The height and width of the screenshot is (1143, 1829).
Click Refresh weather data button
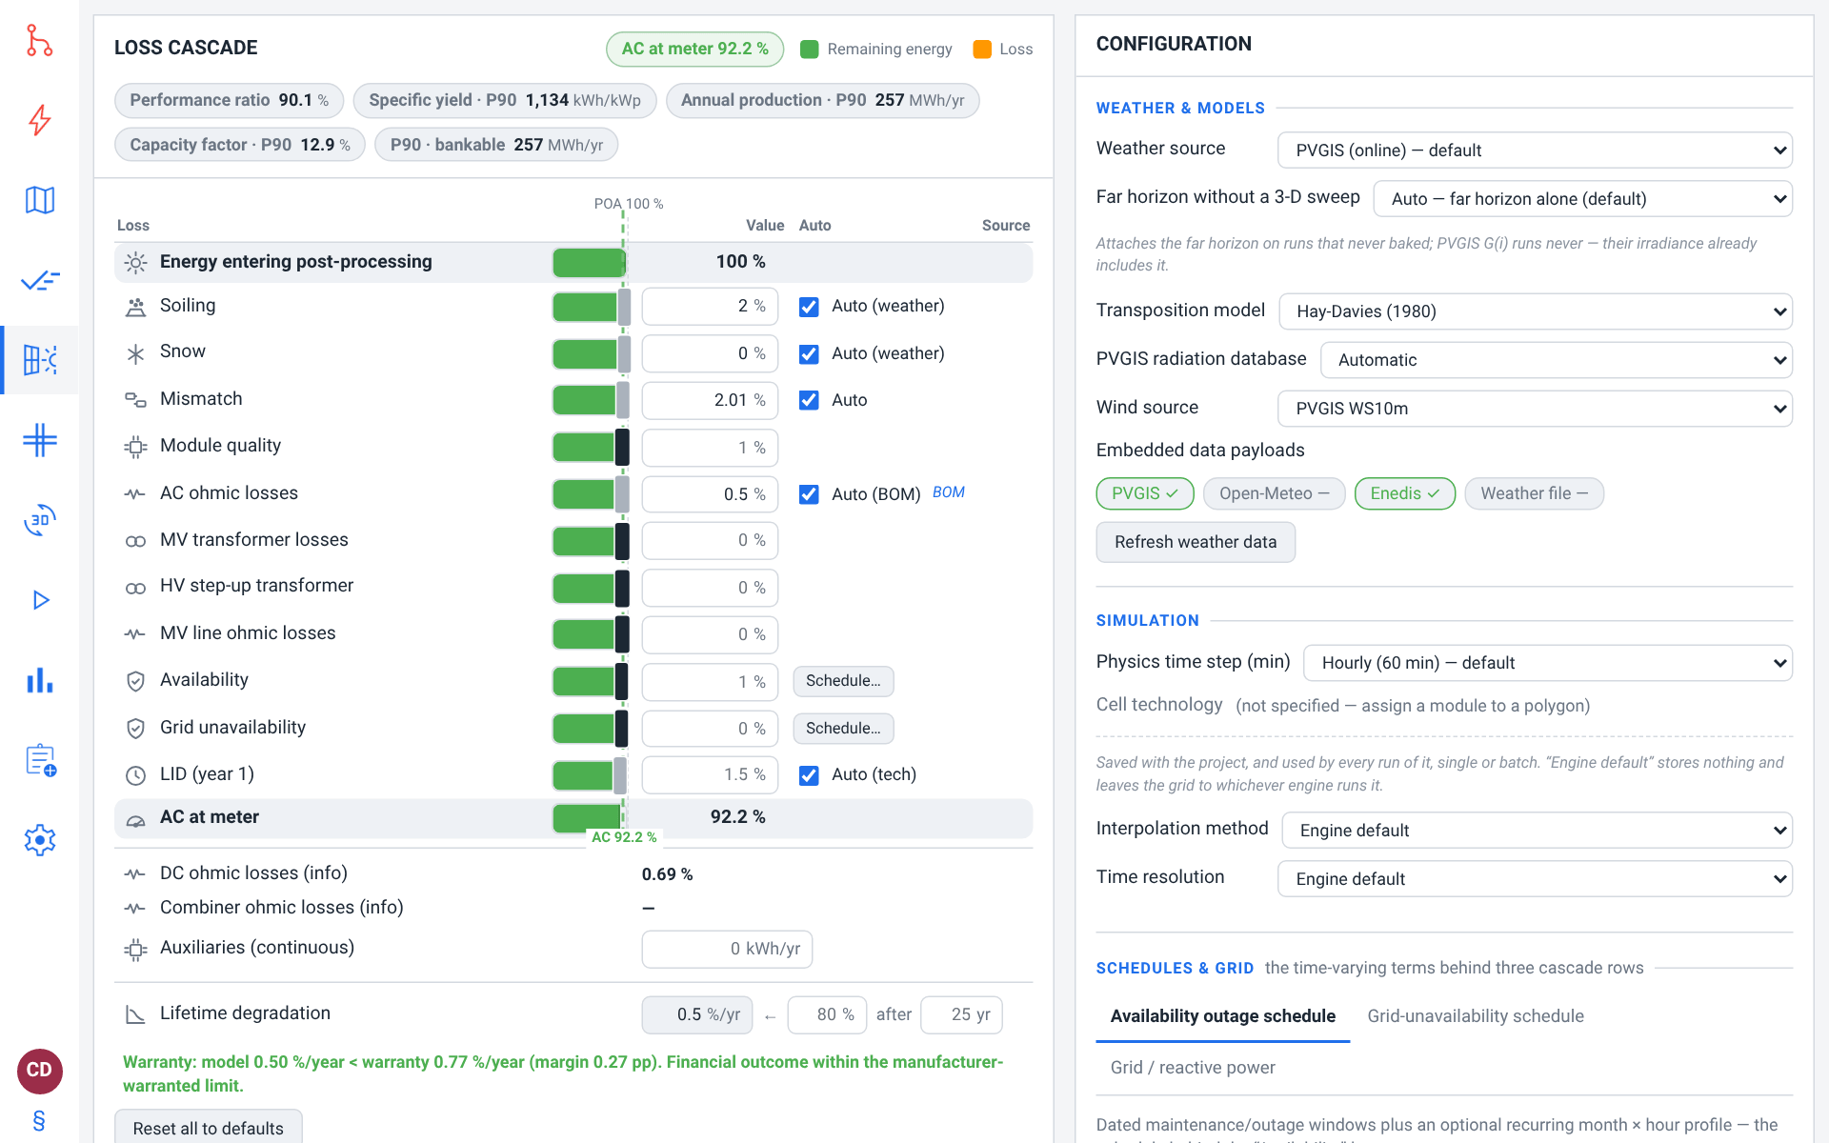click(1196, 542)
